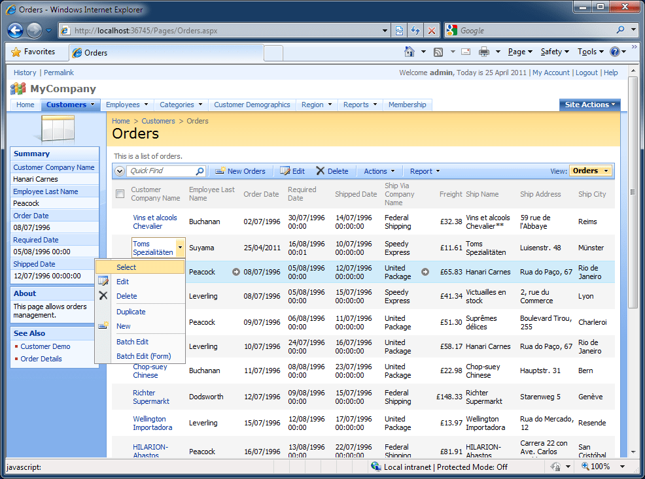Switch to the Employees navigation tab
Screen dimensions: 645x479
click(127, 105)
